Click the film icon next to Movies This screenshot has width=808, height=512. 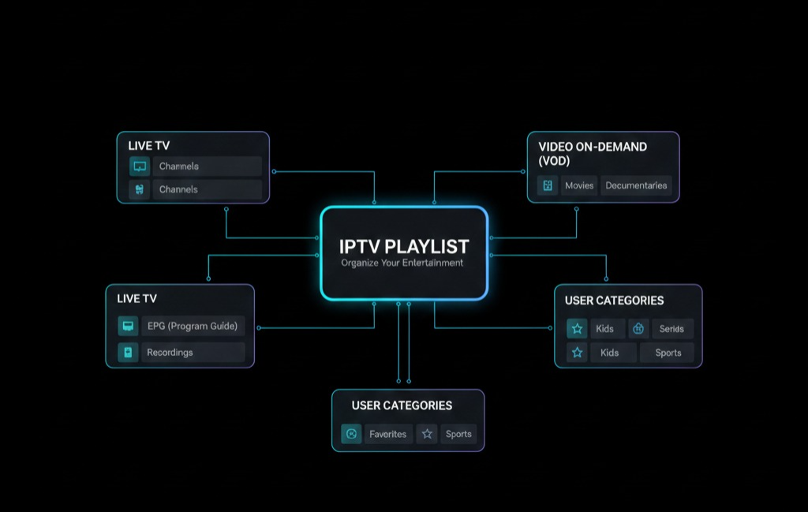[x=548, y=185]
